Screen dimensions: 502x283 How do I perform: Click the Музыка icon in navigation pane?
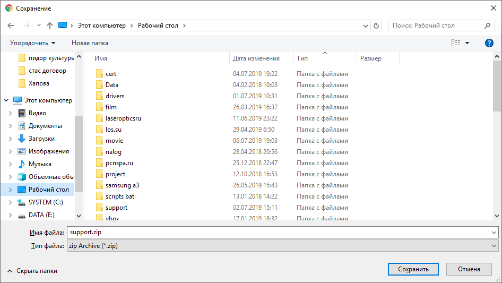pyautogui.click(x=22, y=164)
